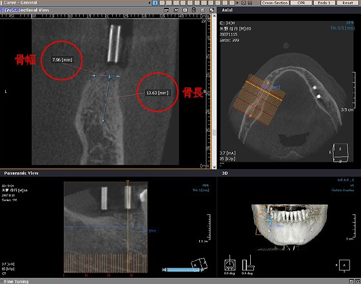Click the clipboard icon in cross-section toolbar

(193, 10)
